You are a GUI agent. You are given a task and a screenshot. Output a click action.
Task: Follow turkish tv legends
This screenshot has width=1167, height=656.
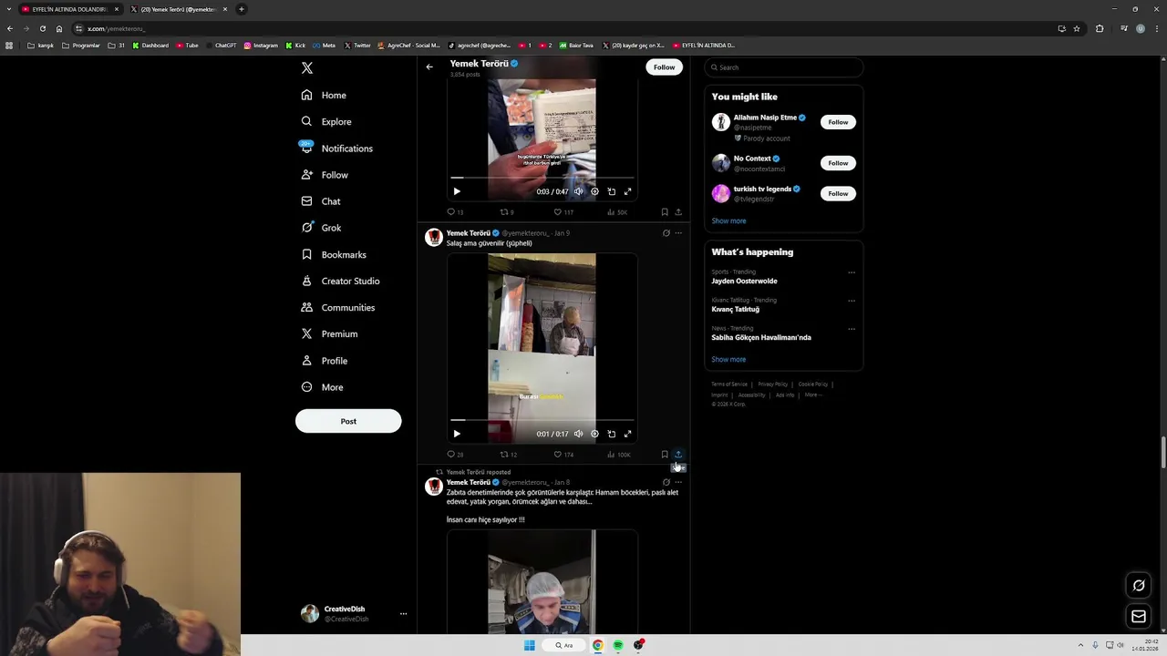[838, 193]
